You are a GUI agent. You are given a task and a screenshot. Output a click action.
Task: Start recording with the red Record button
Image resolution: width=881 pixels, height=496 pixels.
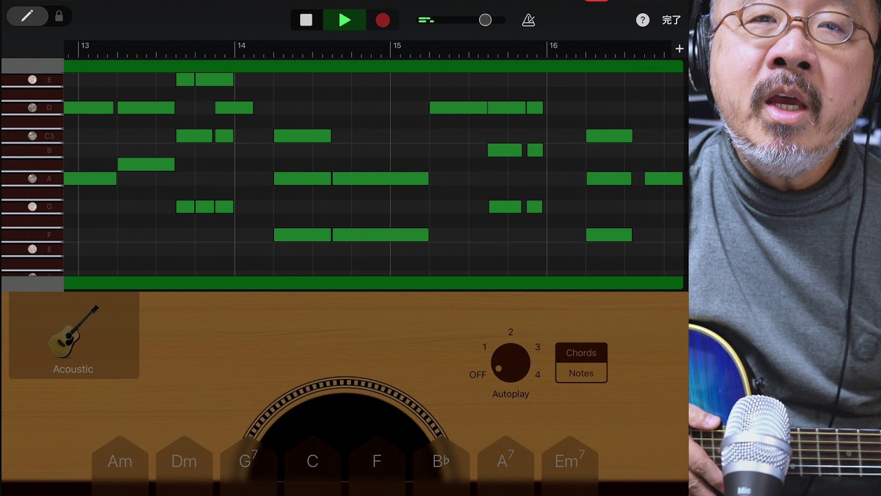click(383, 21)
